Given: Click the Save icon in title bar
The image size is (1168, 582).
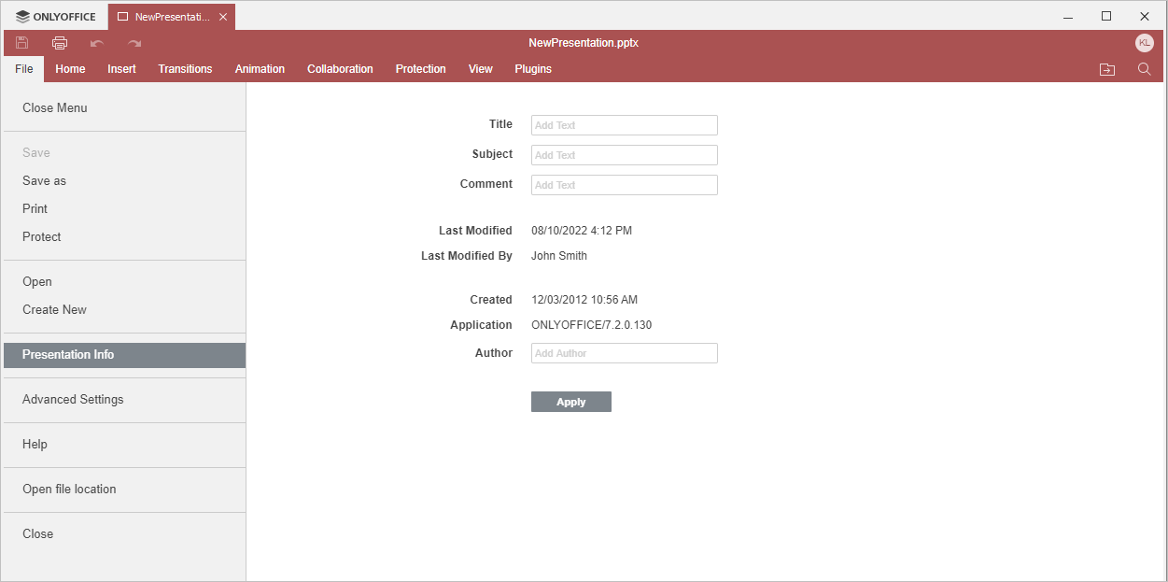Looking at the screenshot, I should click(x=22, y=43).
